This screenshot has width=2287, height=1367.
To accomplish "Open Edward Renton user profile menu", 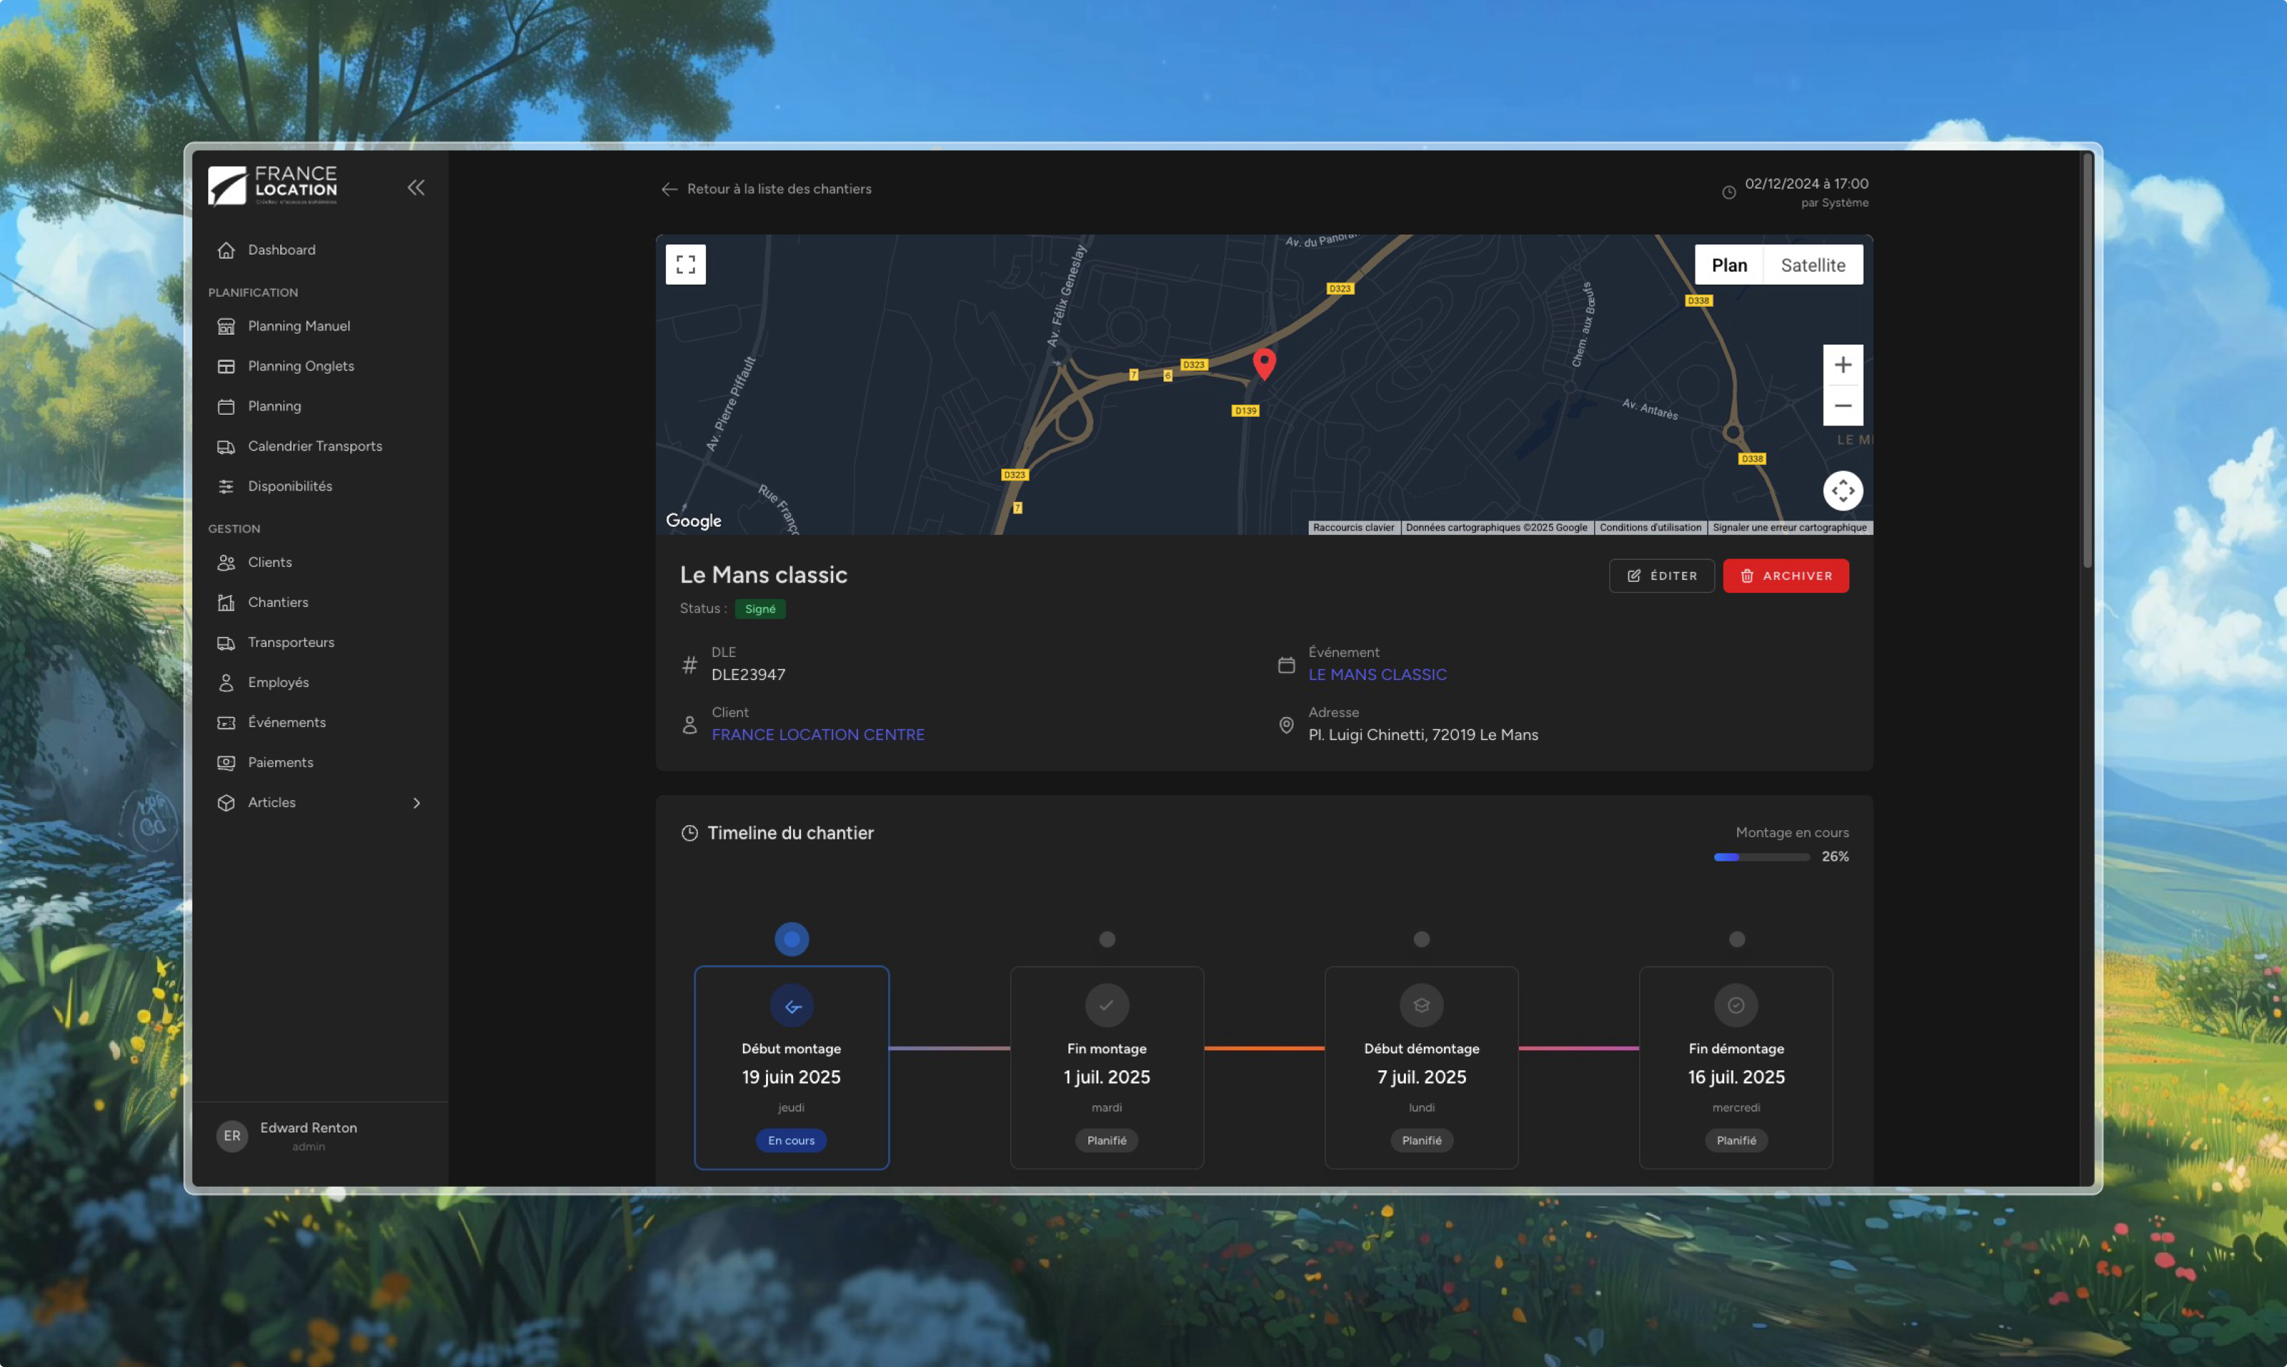I will coord(308,1136).
